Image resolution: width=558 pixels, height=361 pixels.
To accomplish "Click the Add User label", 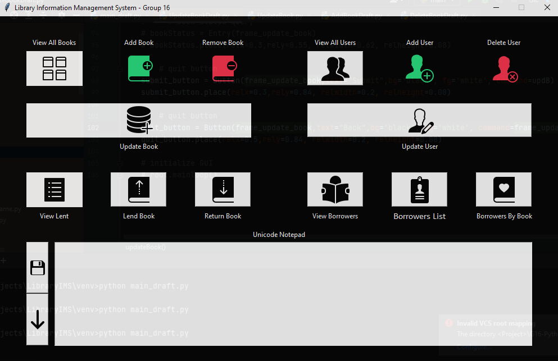I will (420, 43).
